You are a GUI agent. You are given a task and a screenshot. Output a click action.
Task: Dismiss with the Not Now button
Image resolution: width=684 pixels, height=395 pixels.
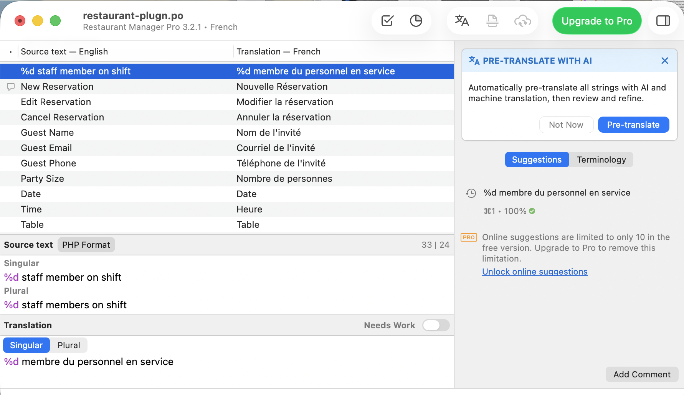tap(566, 125)
